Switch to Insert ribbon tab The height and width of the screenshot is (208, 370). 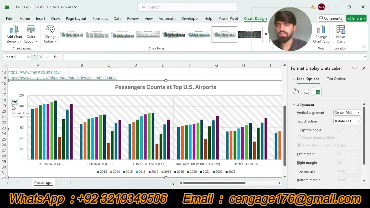(40, 18)
